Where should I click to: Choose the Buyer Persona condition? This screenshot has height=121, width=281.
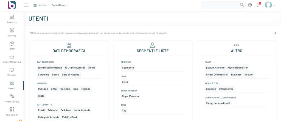coord(130,96)
